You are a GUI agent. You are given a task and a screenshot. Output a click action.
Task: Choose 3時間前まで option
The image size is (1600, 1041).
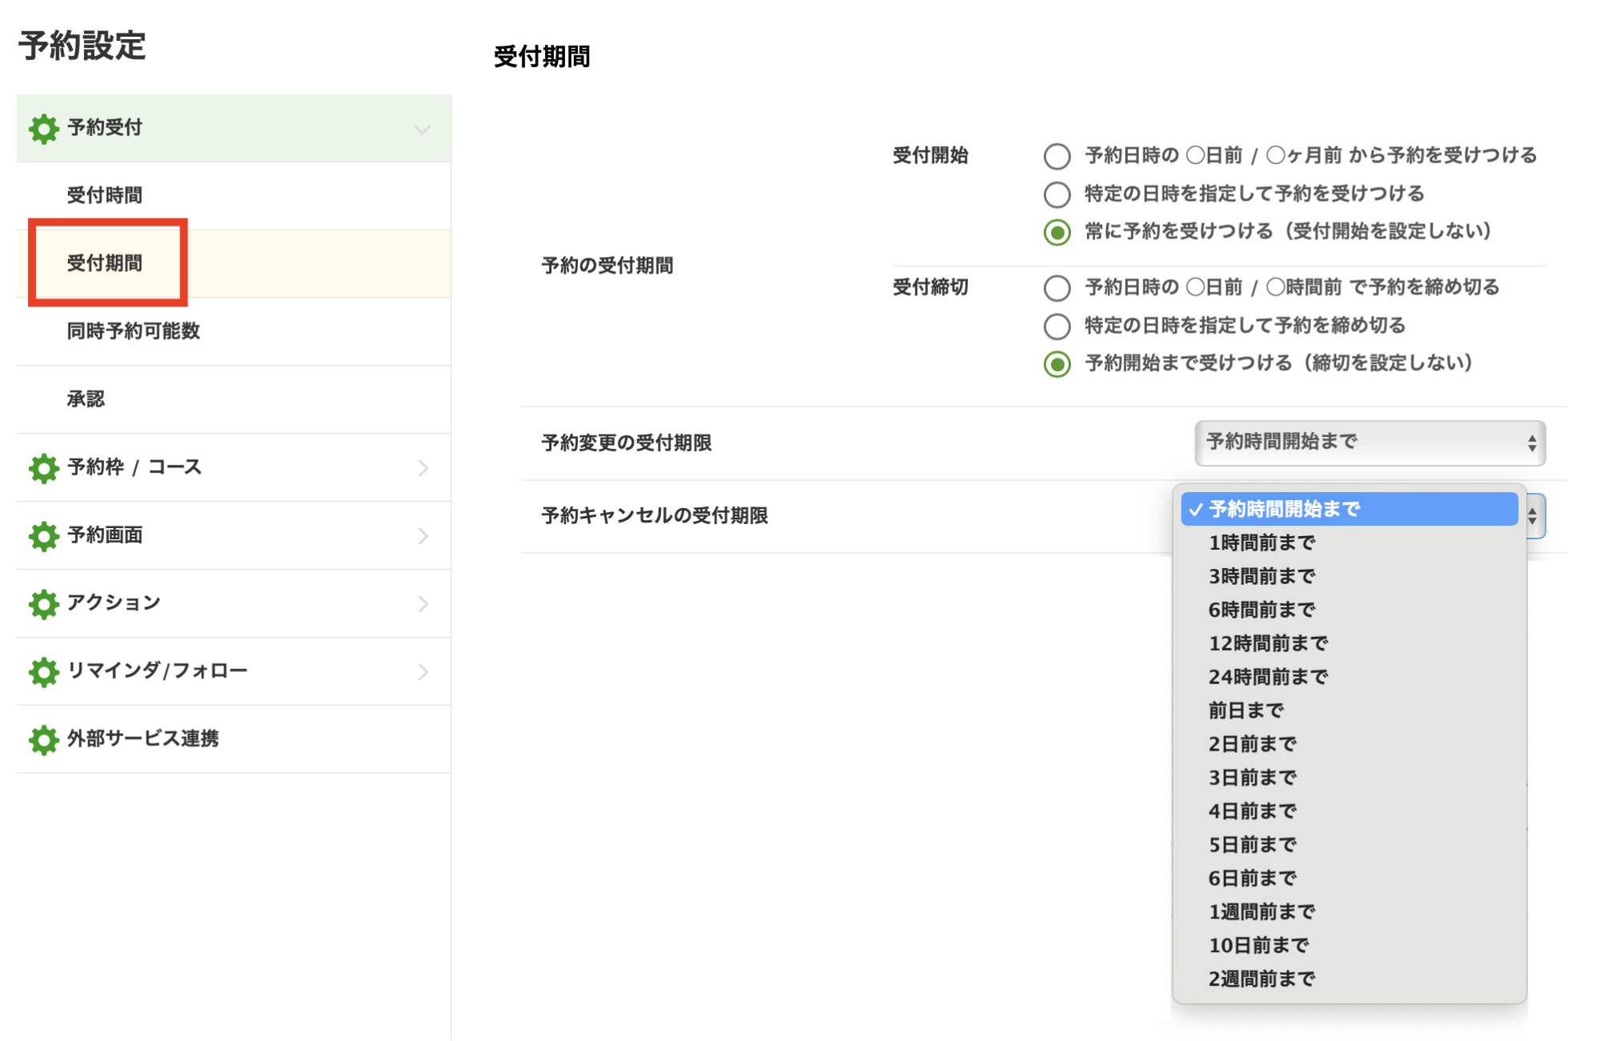coord(1349,576)
